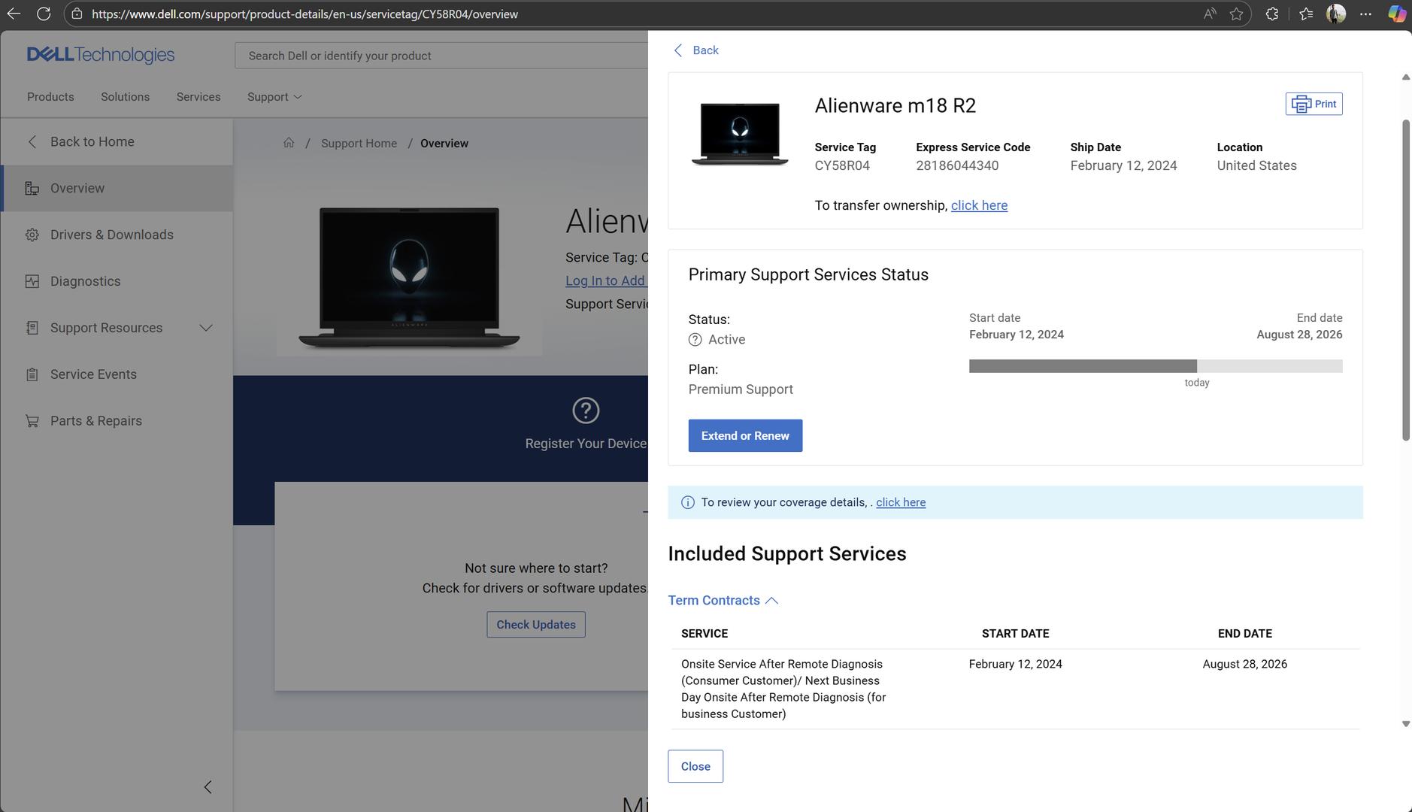
Task: Open the Support dropdown menu
Action: 274,97
